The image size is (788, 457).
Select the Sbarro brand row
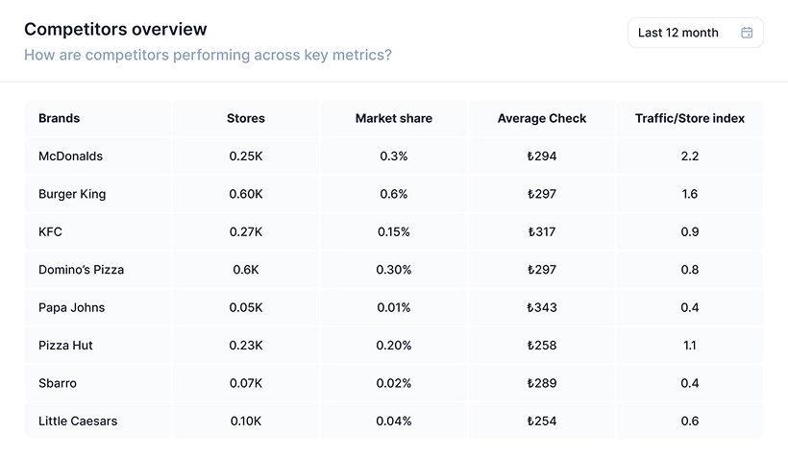(58, 383)
